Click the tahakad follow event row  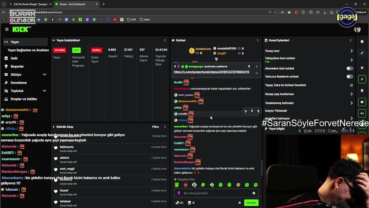(110, 203)
